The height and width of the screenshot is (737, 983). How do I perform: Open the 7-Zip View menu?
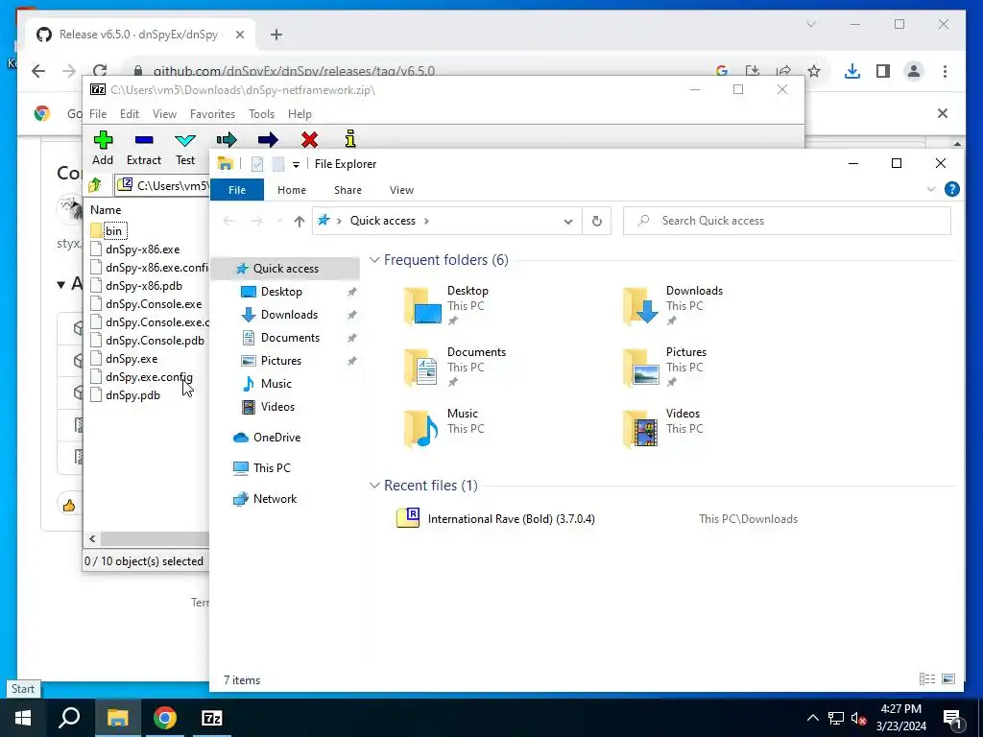164,114
